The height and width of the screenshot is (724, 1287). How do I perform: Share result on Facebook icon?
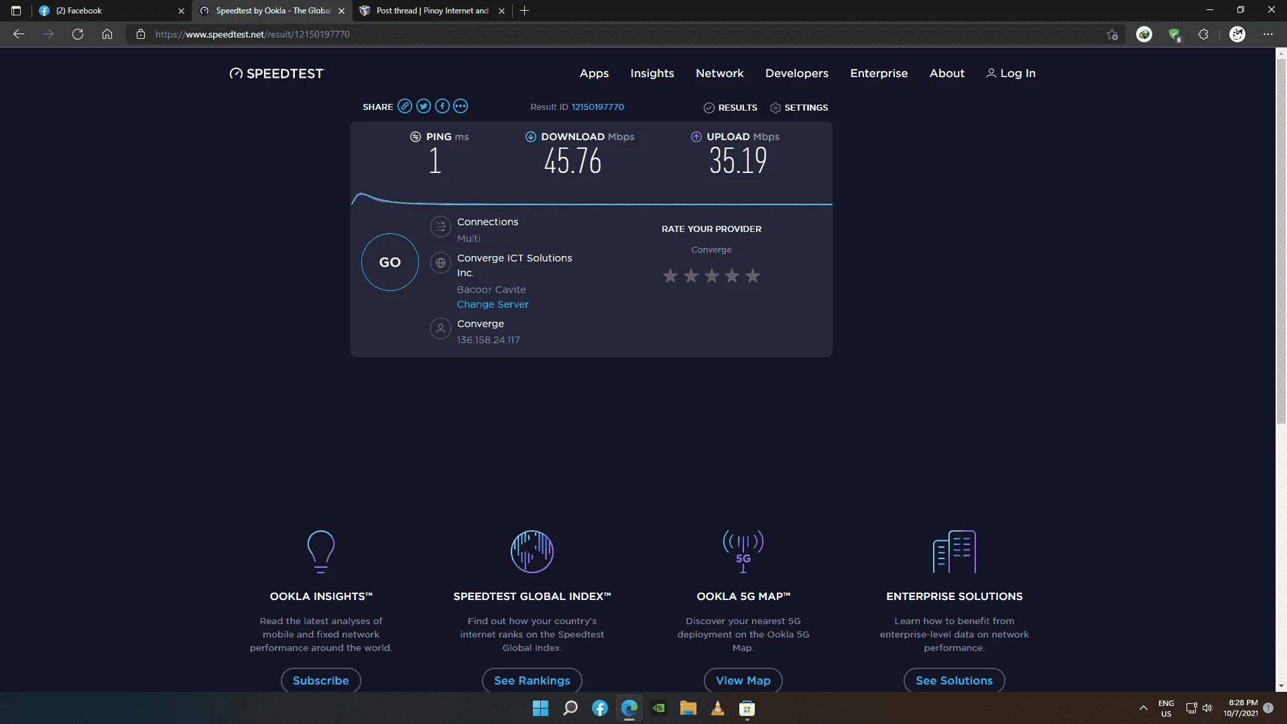pos(442,106)
